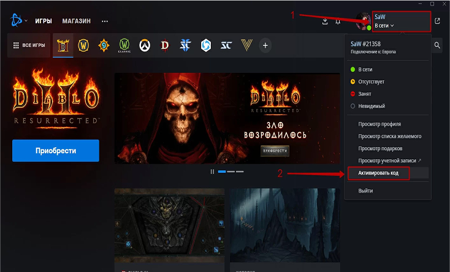The height and width of the screenshot is (272, 450).
Task: Select the Diablo III game icon
Action: (x=165, y=45)
